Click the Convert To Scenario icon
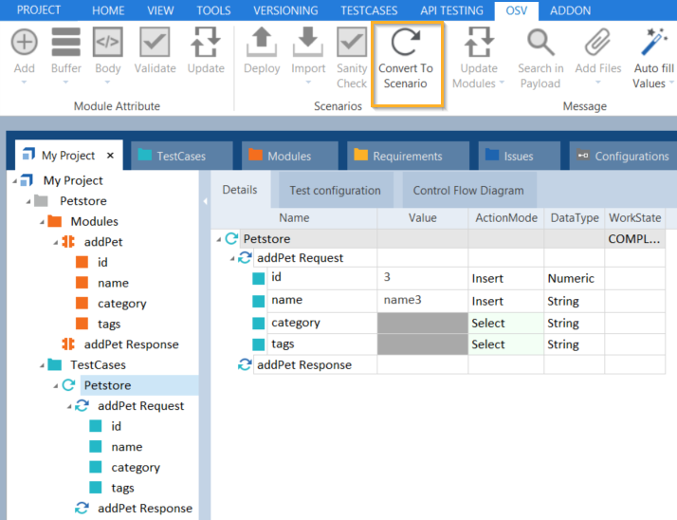 tap(405, 44)
